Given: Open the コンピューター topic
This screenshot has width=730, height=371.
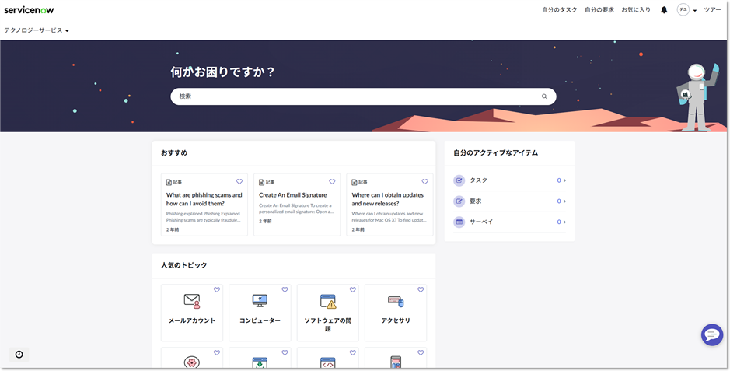Looking at the screenshot, I should pyautogui.click(x=260, y=313).
